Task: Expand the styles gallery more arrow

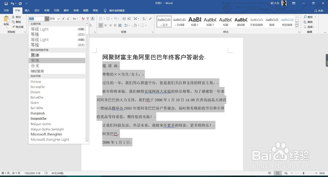Action: [x=297, y=26]
